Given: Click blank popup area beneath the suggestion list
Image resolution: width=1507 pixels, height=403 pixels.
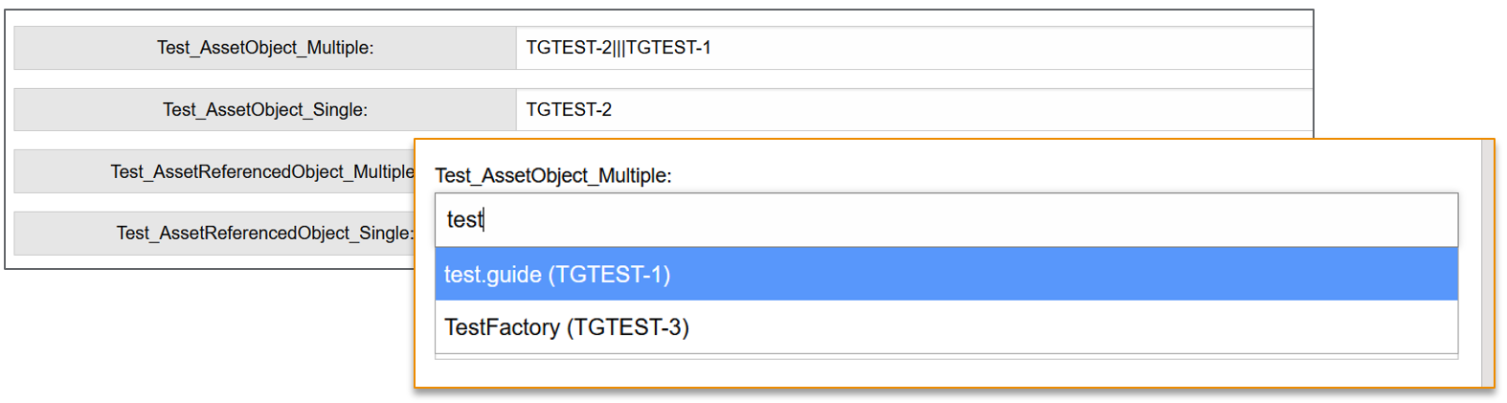Looking at the screenshot, I should pyautogui.click(x=946, y=373).
